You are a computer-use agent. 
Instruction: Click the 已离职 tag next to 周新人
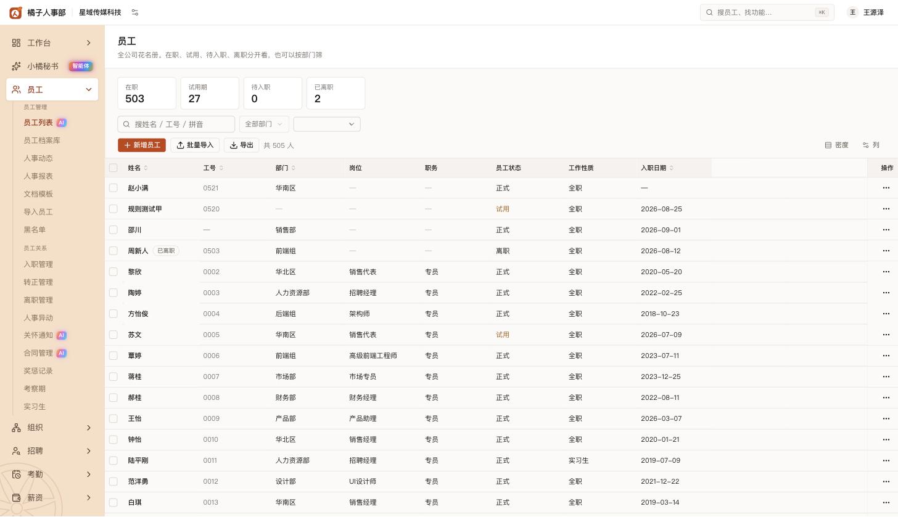[166, 251]
